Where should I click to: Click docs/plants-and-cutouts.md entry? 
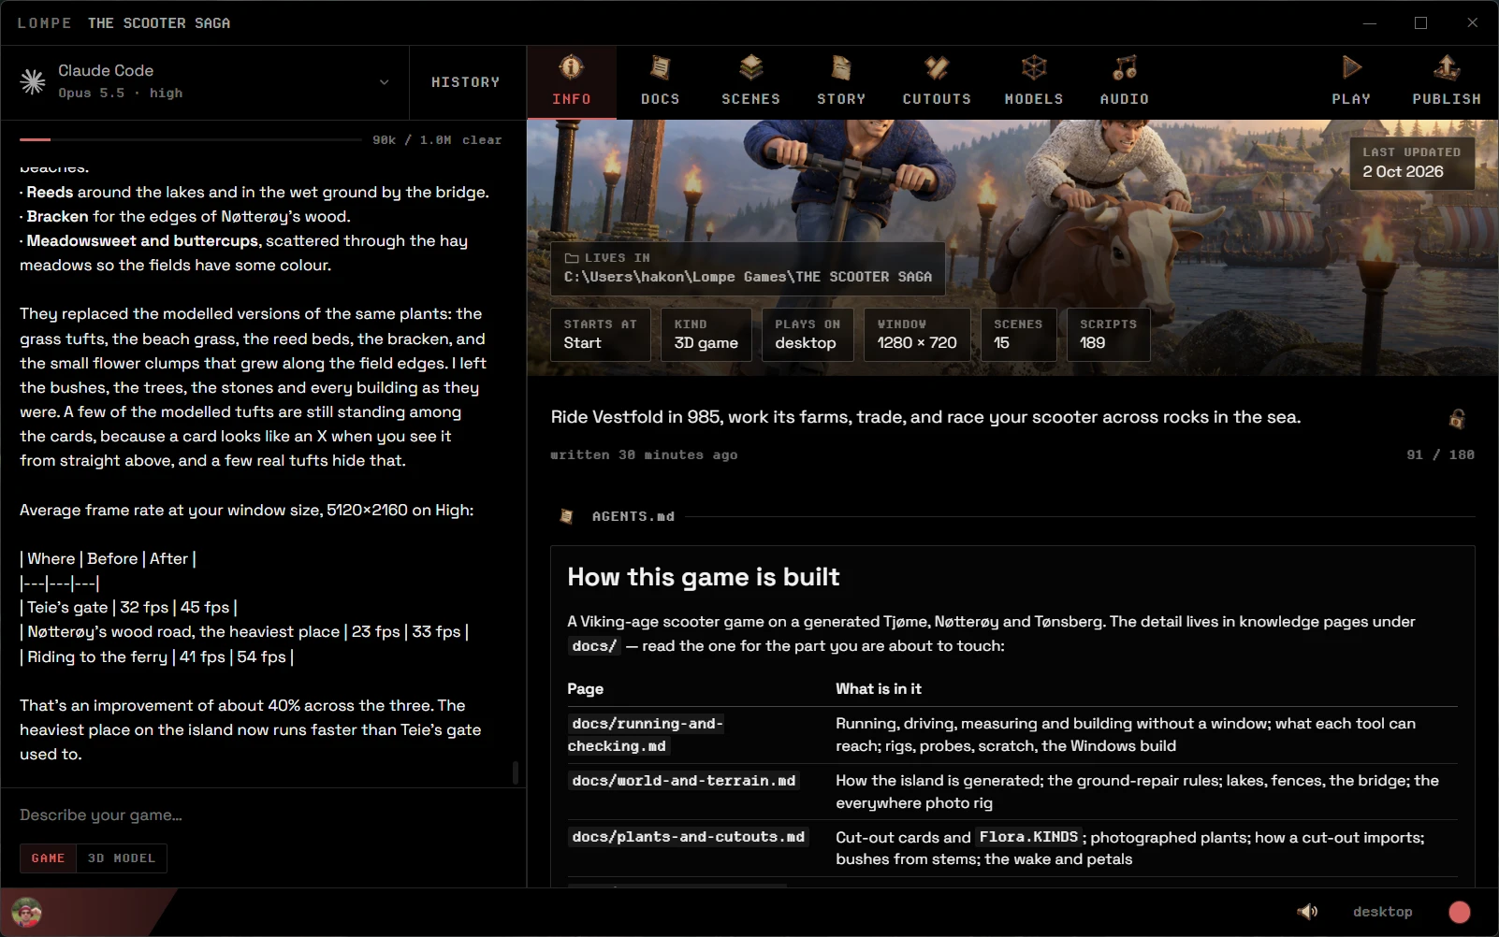(x=689, y=837)
